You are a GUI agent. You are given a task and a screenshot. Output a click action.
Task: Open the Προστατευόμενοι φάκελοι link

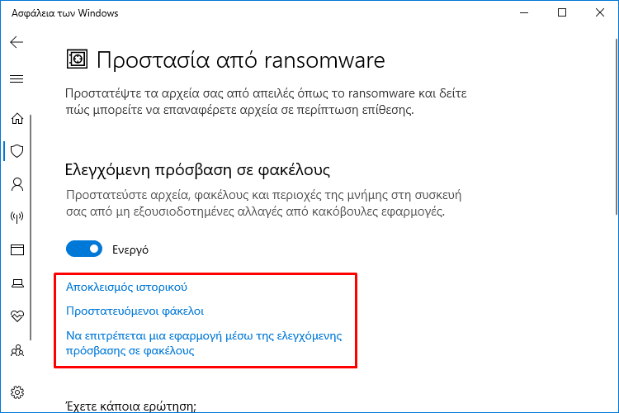[135, 311]
